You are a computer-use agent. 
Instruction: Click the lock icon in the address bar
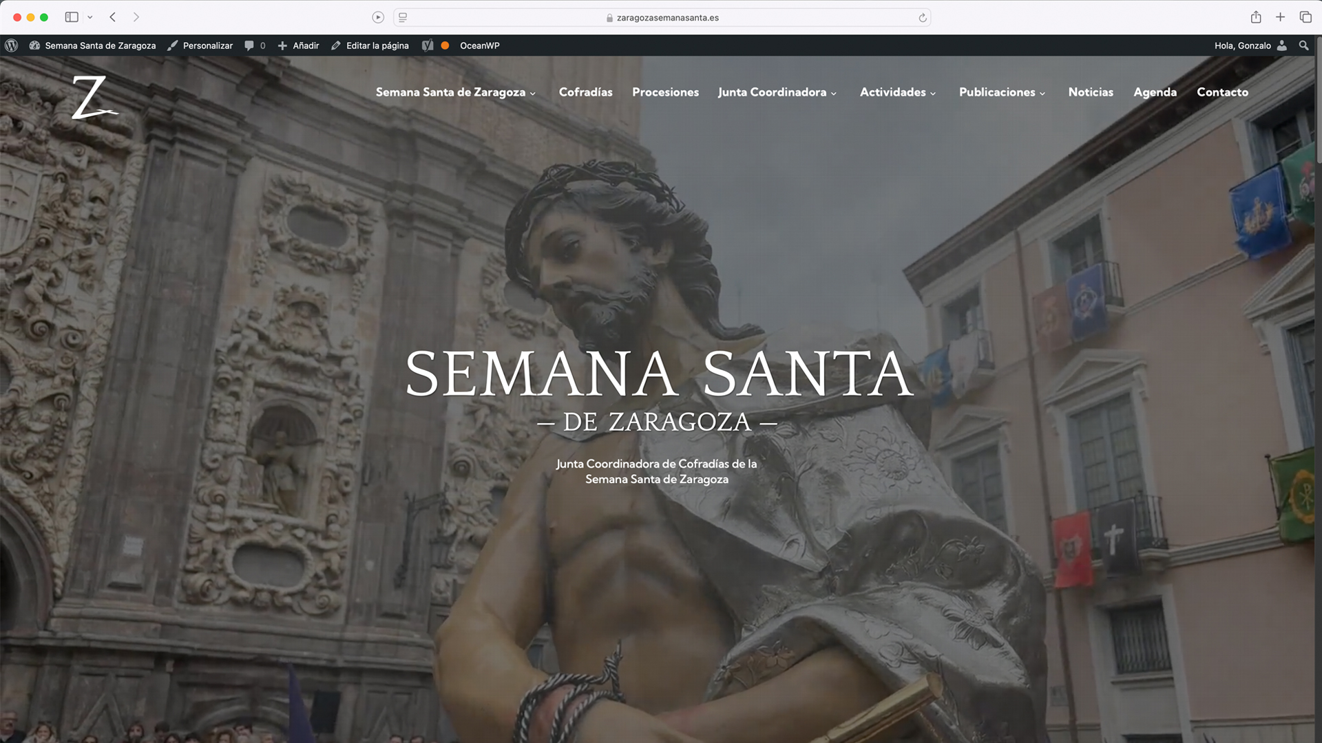tap(609, 18)
